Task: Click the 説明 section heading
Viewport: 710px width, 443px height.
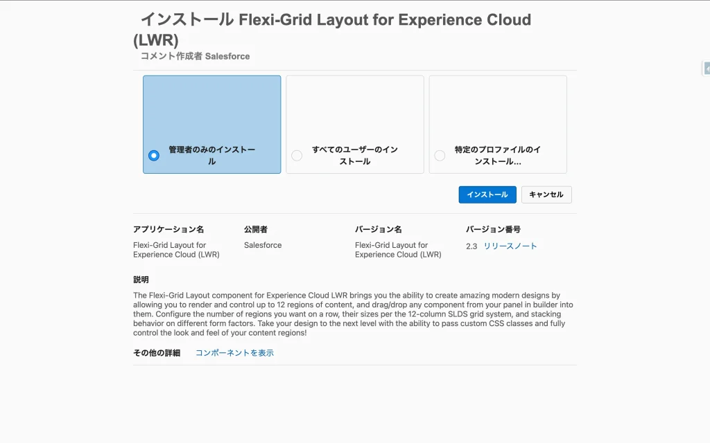Action: click(141, 280)
